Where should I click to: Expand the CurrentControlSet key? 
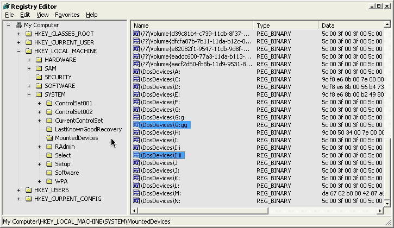point(40,121)
